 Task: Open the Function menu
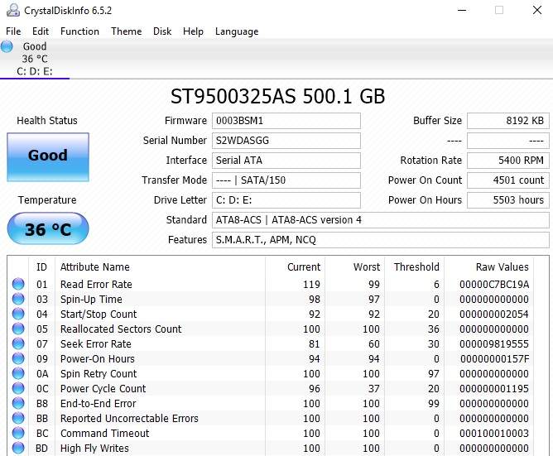[x=79, y=31]
